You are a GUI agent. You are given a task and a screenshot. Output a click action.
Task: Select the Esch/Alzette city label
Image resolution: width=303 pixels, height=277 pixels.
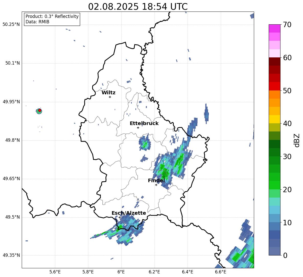point(129,213)
